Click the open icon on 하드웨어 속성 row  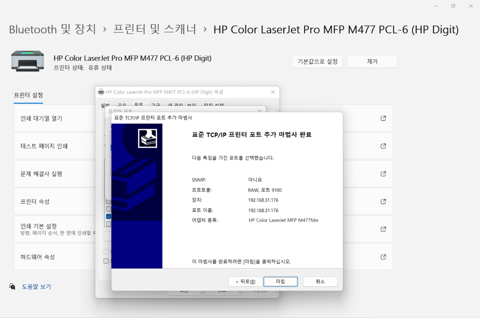383,257
